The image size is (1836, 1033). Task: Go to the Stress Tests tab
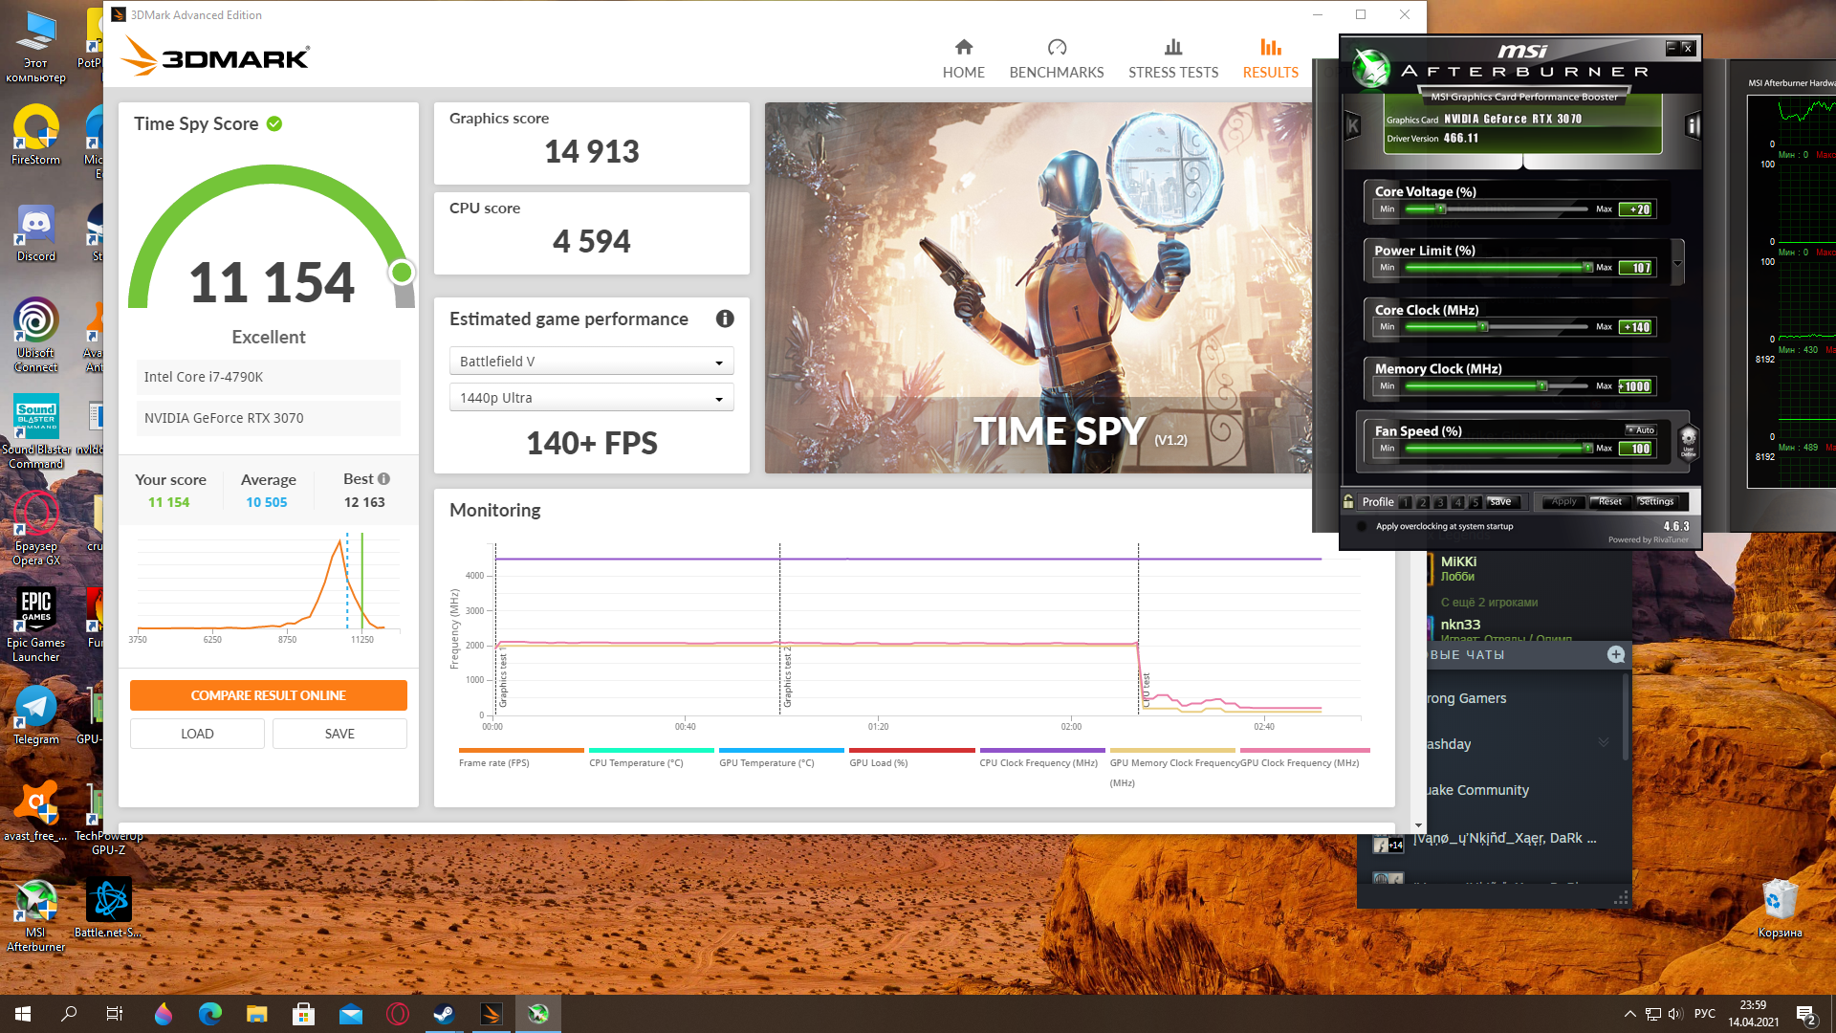tap(1172, 58)
